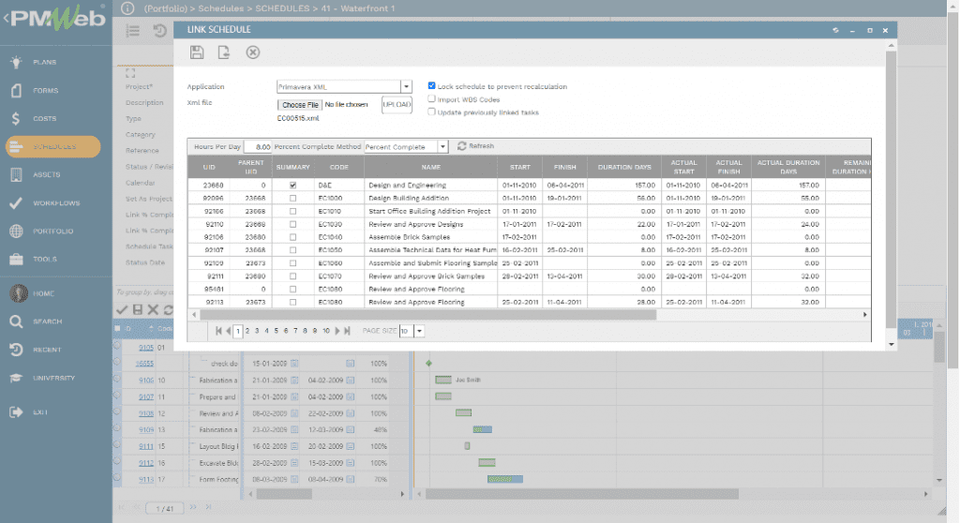
Task: Select the 'Review and Approve Brick Samples' cell
Action: tap(431, 276)
